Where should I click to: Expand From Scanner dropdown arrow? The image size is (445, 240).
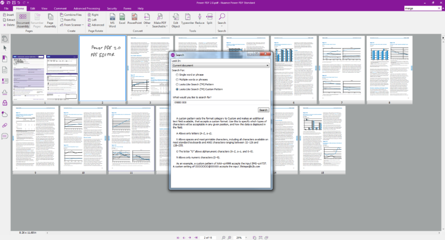click(x=83, y=25)
